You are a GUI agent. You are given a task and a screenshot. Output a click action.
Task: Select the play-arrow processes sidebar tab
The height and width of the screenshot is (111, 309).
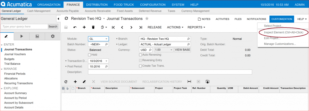click(22, 36)
